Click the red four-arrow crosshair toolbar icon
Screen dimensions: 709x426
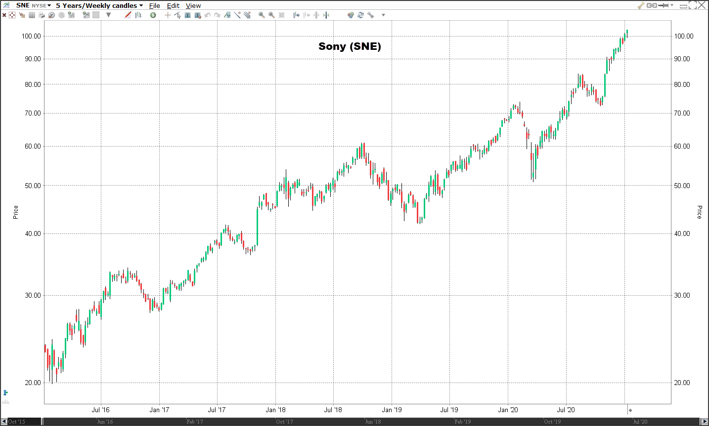point(12,15)
